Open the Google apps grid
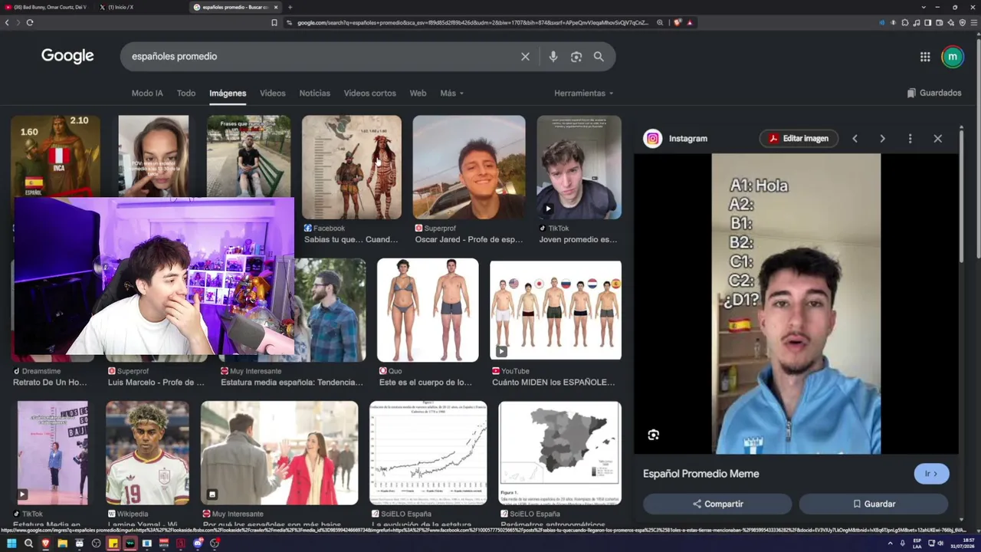This screenshot has height=552, width=981. (925, 57)
